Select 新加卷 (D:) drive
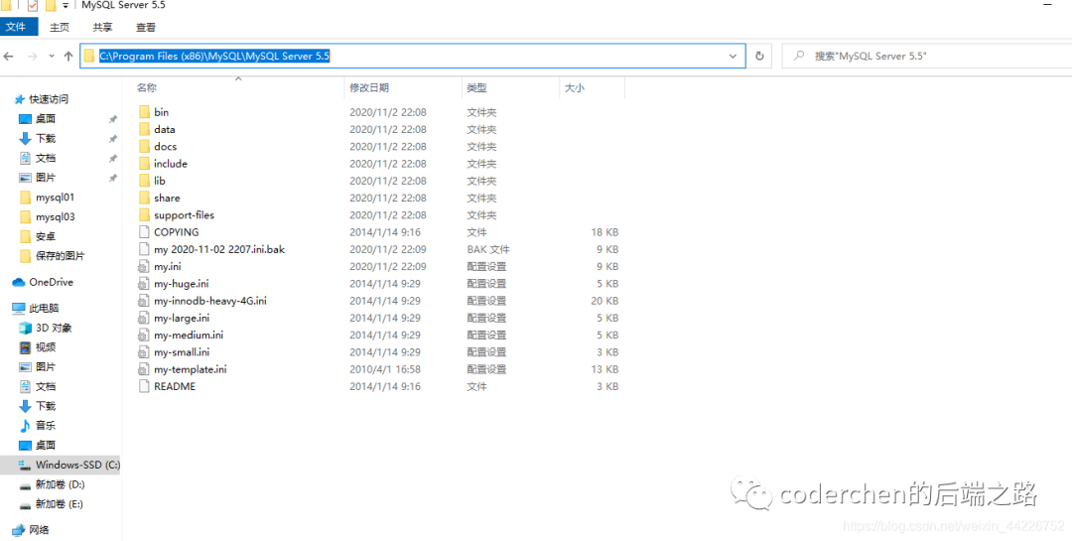1072x541 pixels. (x=60, y=484)
